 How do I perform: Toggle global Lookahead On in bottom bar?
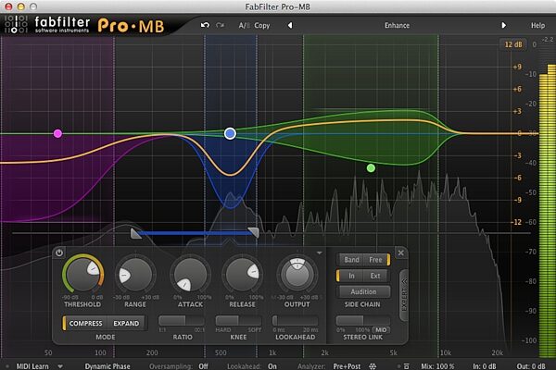272,366
